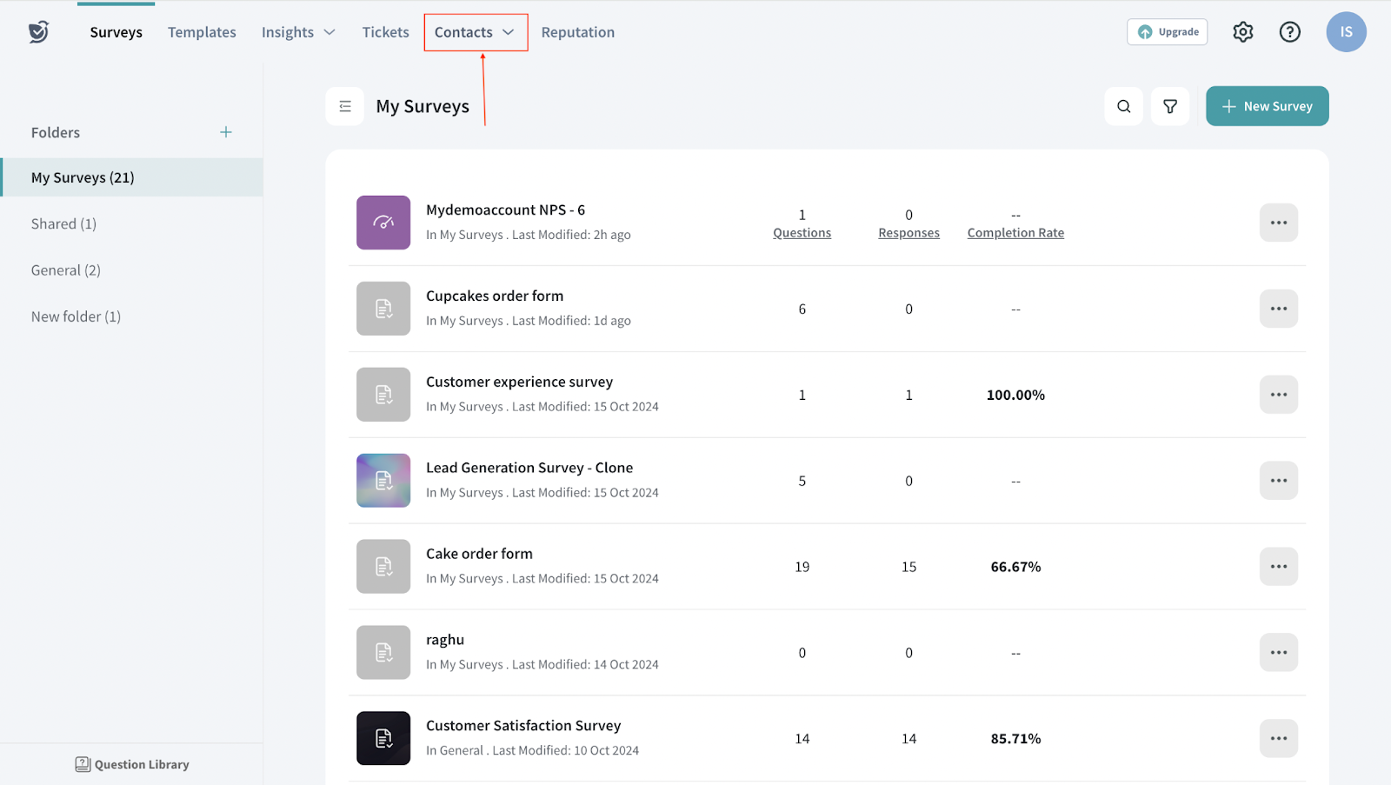Image resolution: width=1391 pixels, height=785 pixels.
Task: Click the New Survey button
Action: [1267, 106]
